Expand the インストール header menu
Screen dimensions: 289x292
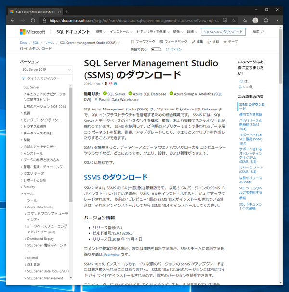click(x=121, y=32)
